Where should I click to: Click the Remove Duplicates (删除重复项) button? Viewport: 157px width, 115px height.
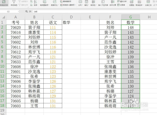(x=66, y=1)
